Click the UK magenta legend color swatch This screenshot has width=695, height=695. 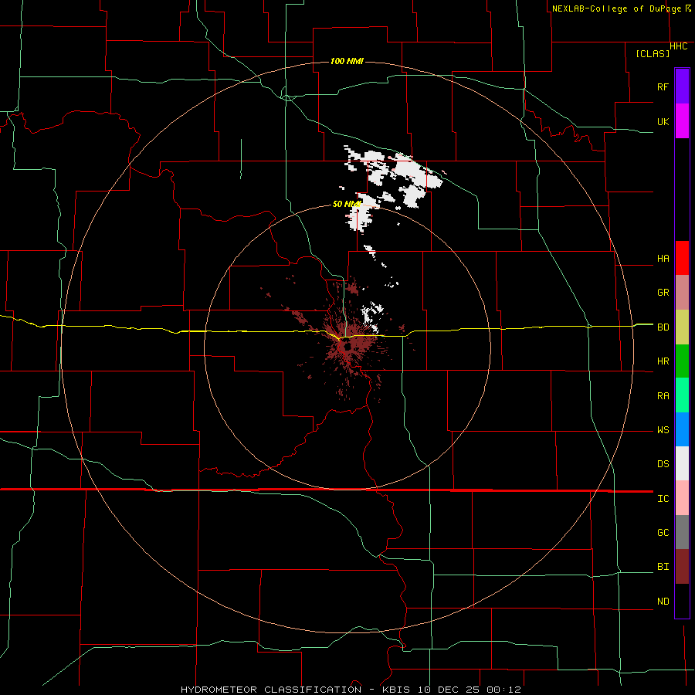682,121
